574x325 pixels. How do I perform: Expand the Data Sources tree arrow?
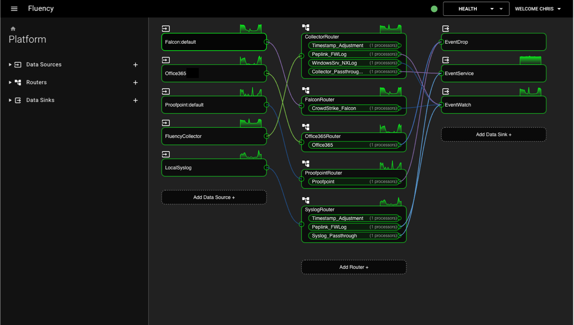click(x=10, y=64)
